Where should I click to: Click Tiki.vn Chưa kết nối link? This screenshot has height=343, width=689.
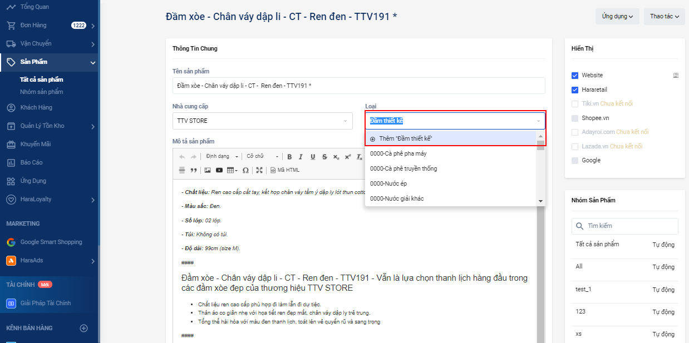(617, 103)
